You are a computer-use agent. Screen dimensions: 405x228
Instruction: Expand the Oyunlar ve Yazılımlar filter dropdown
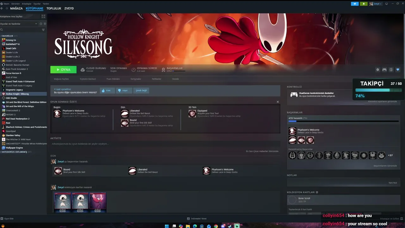18,24
